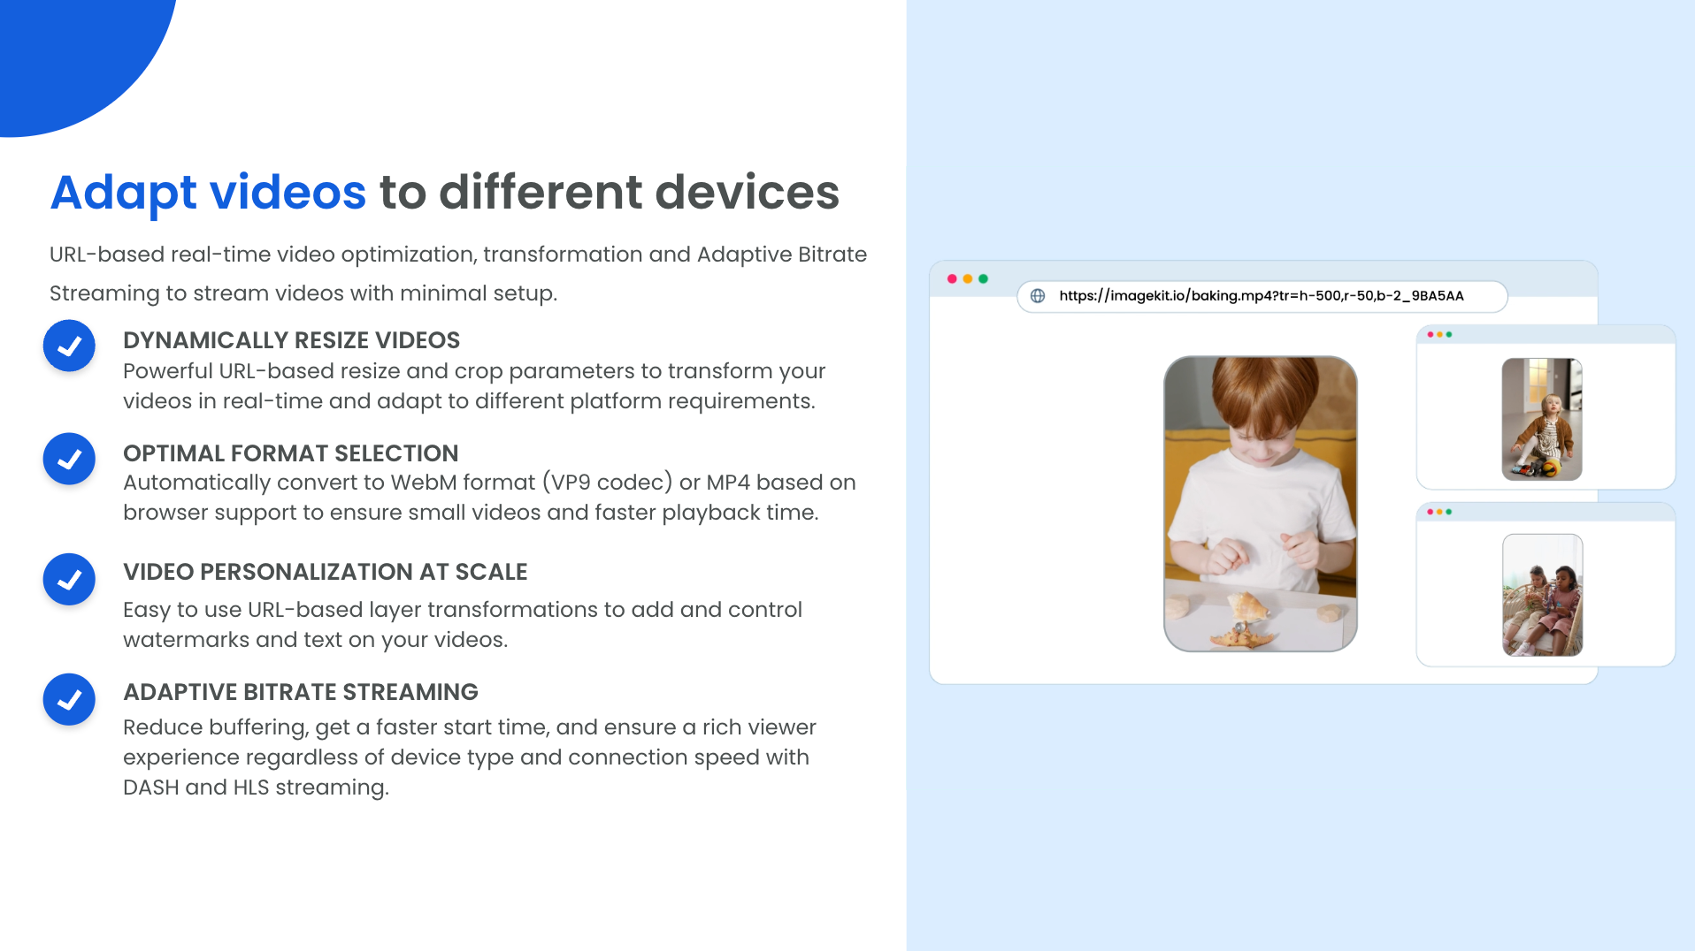Viewport: 1695px width, 951px height.
Task: Click the checkmark beside Video Personalization at Scale
Action: pos(69,579)
